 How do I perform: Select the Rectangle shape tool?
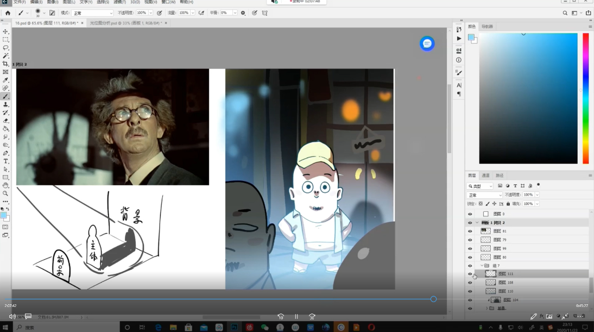tap(5, 177)
